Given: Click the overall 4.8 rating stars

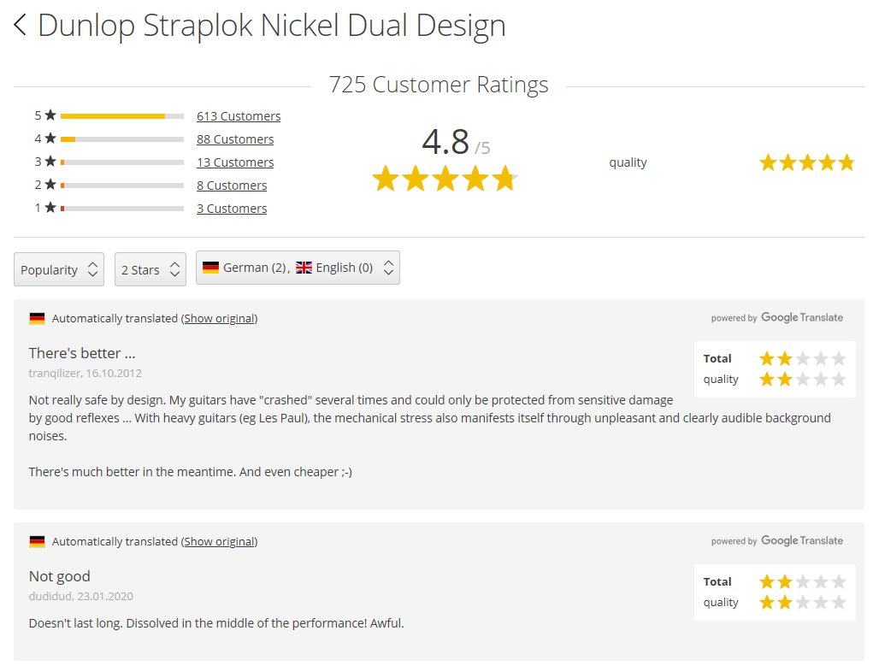Looking at the screenshot, I should pyautogui.click(x=445, y=179).
